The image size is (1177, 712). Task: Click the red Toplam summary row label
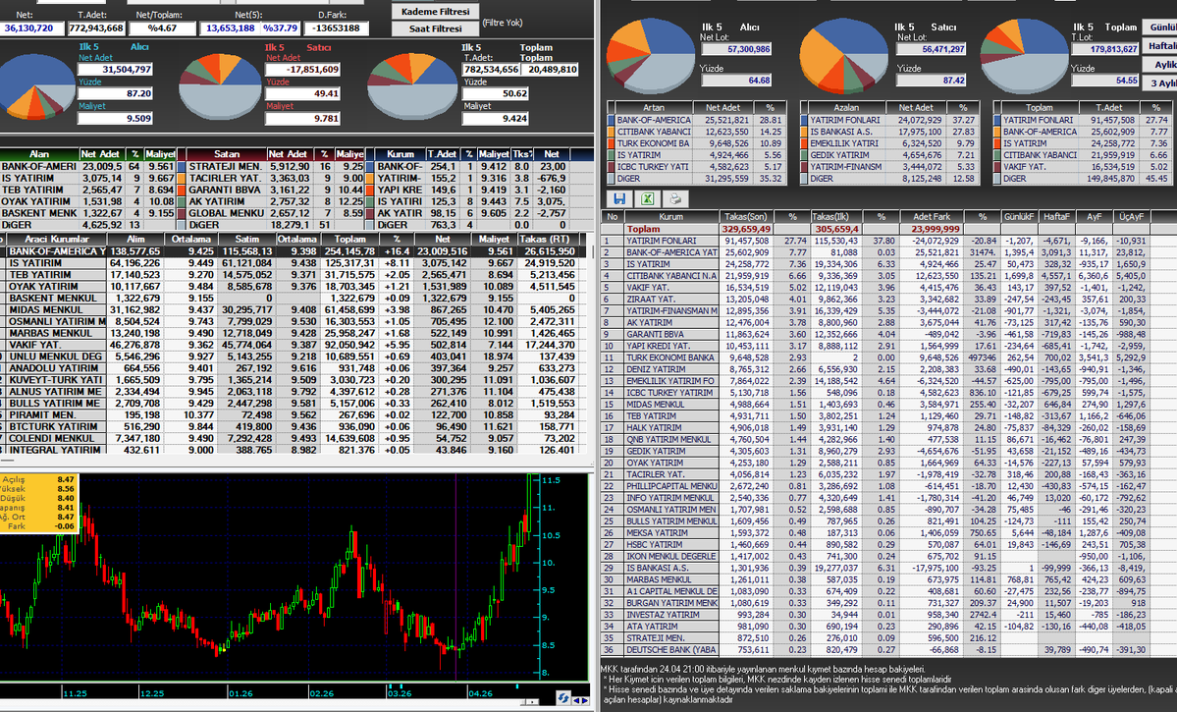pyautogui.click(x=643, y=229)
